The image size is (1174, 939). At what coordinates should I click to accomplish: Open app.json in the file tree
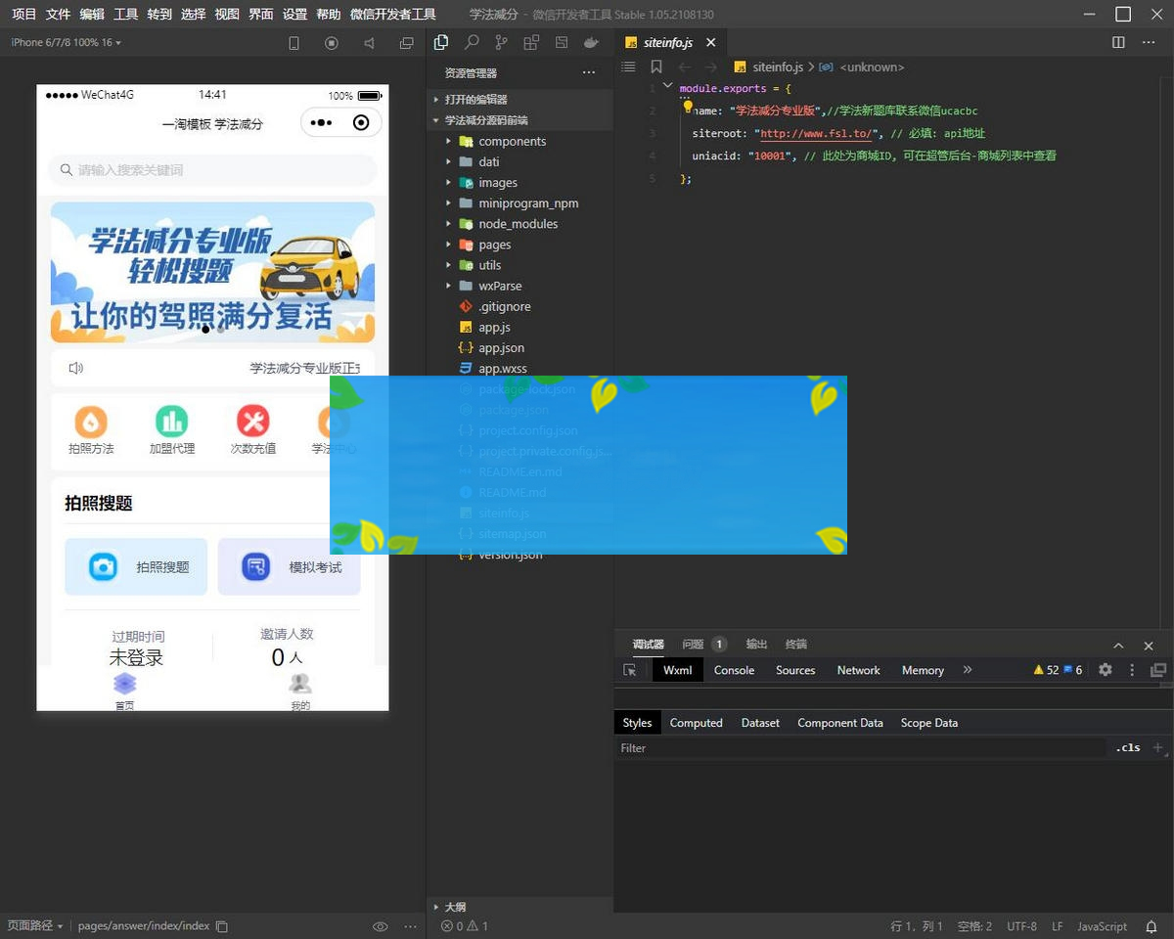(501, 347)
